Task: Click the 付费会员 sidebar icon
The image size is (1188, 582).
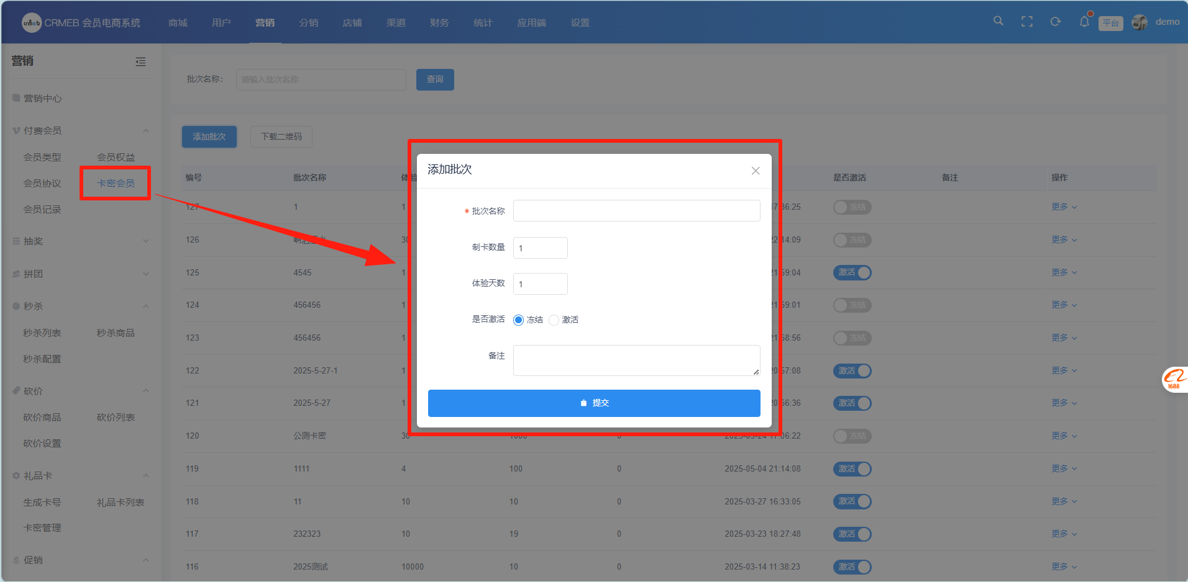Action: point(16,130)
